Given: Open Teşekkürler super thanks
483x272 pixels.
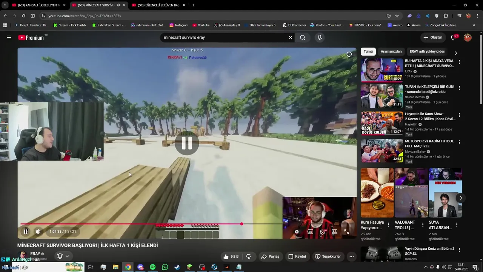Looking at the screenshot, I should 328,257.
